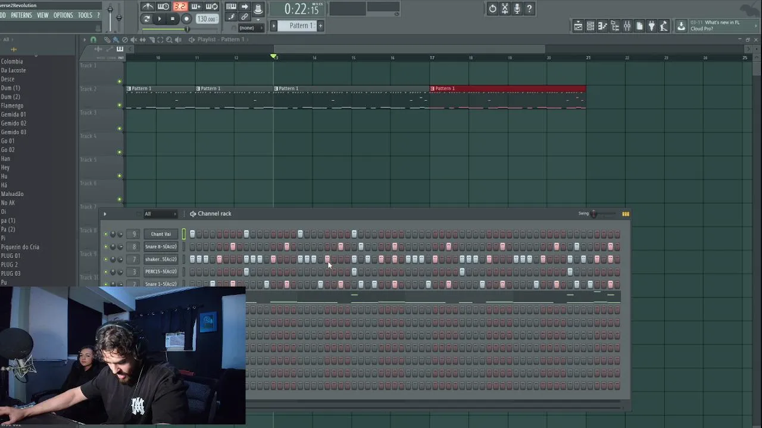Screen dimensions: 762x428
Task: Stop playback with the Stop button
Action: pos(173,19)
